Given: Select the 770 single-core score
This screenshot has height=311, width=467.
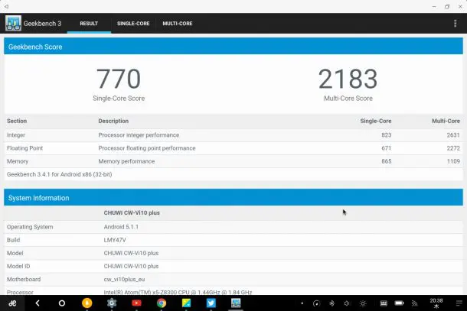Looking at the screenshot, I should click(119, 79).
